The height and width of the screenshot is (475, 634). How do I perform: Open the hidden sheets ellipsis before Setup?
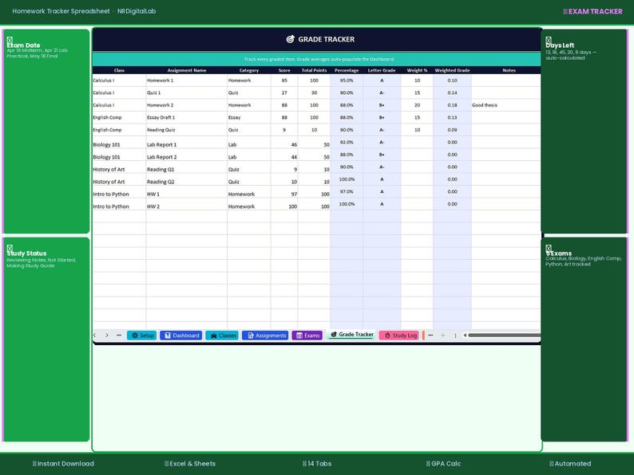(119, 336)
